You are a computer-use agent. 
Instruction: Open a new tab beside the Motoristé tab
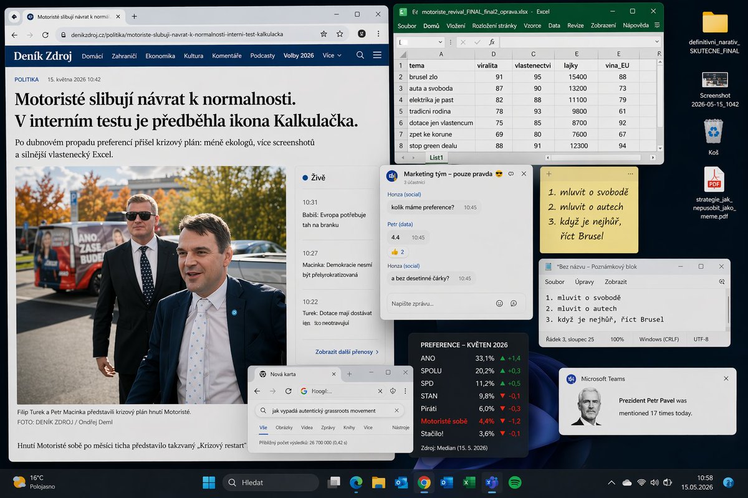[135, 16]
